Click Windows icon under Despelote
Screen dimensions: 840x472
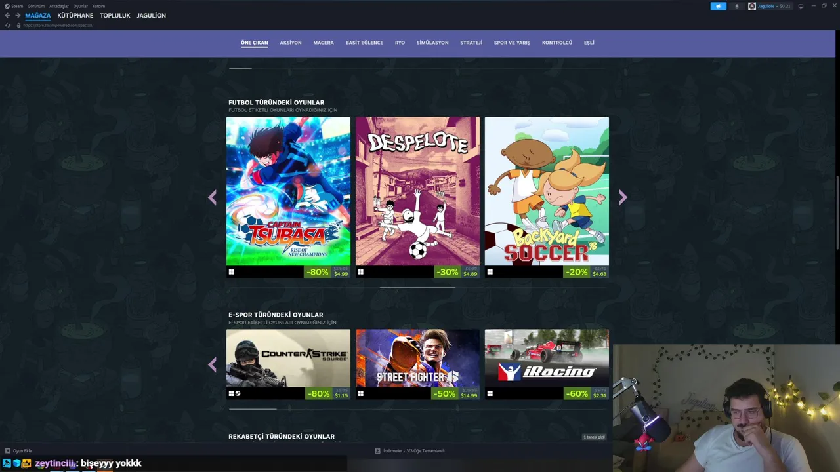[x=360, y=272]
